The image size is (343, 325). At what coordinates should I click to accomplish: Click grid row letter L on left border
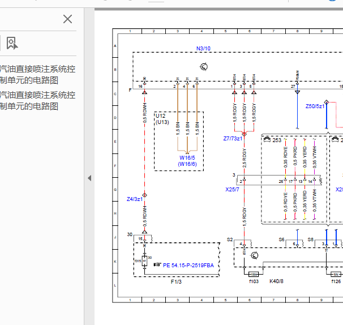115,285
